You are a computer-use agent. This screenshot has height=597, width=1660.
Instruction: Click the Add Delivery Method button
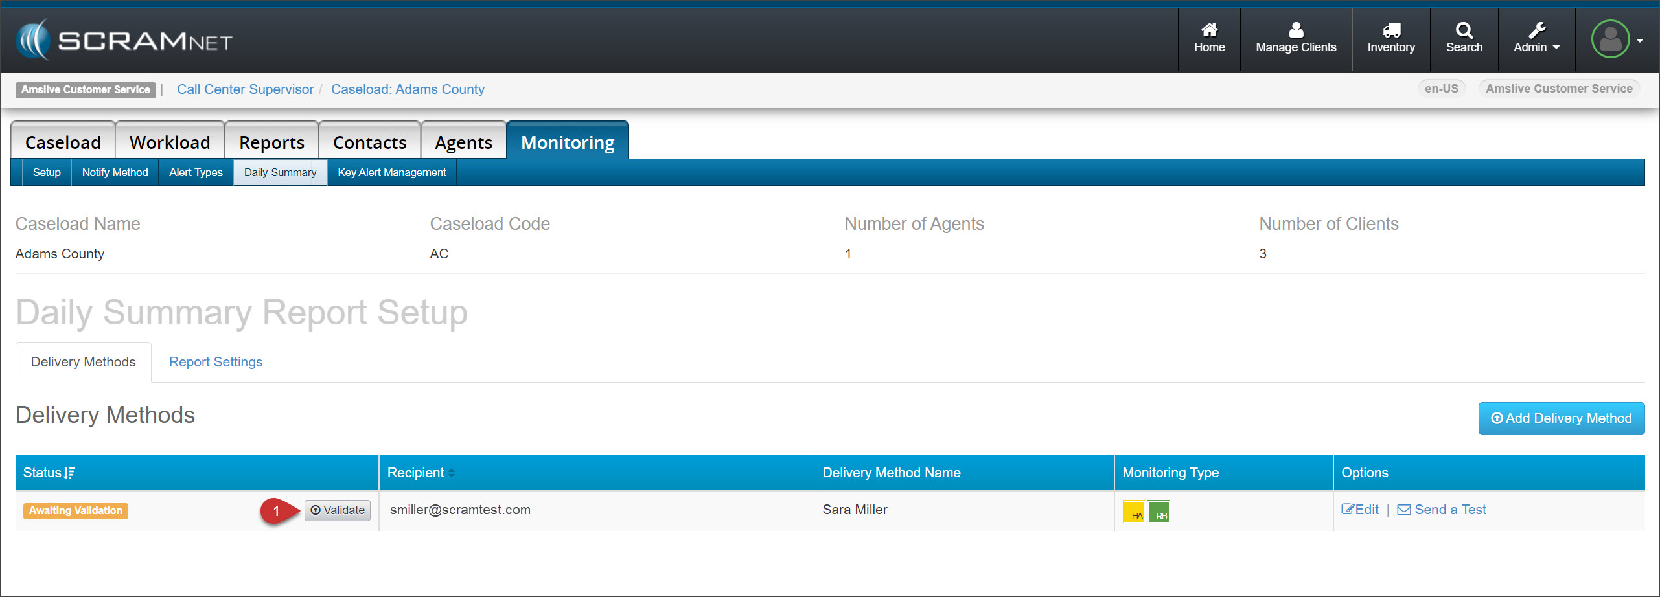1561,419
